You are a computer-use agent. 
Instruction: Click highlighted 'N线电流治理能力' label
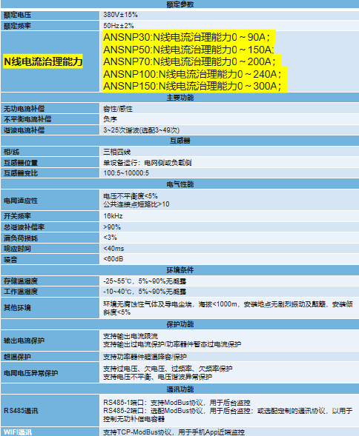click(43, 61)
